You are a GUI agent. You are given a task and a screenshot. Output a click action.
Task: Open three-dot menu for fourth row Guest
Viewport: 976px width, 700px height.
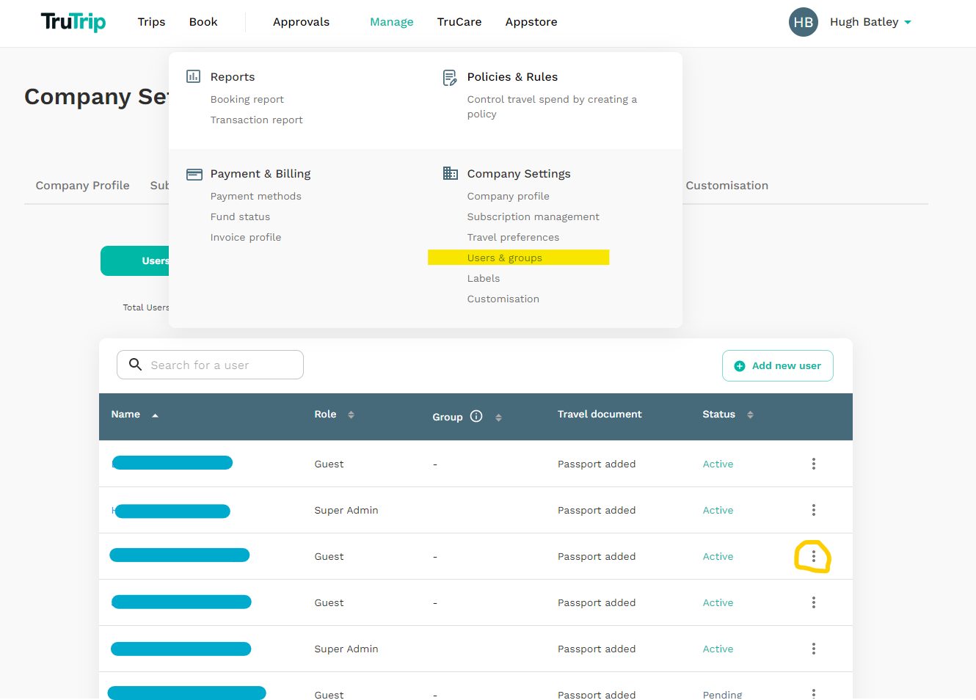(x=814, y=602)
